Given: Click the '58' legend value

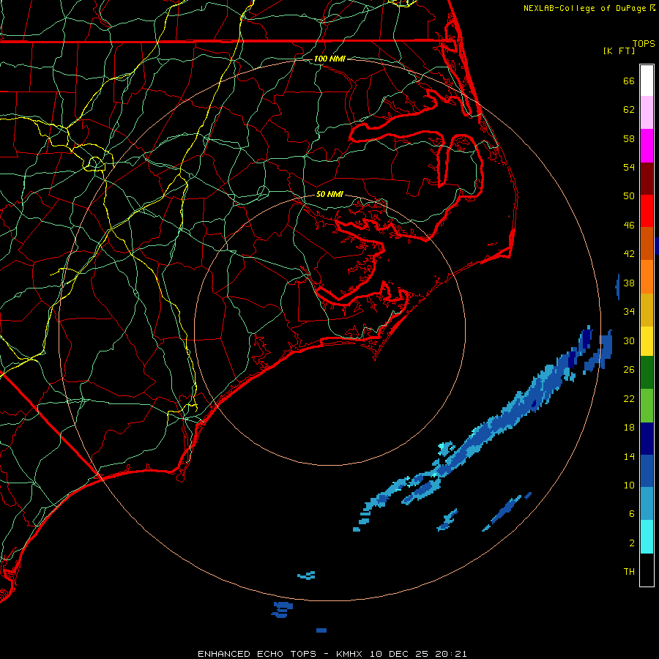Looking at the screenshot, I should (x=629, y=138).
